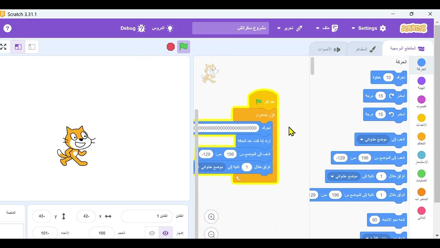
Task: Click the green flag hat block in script
Action: [263, 101]
